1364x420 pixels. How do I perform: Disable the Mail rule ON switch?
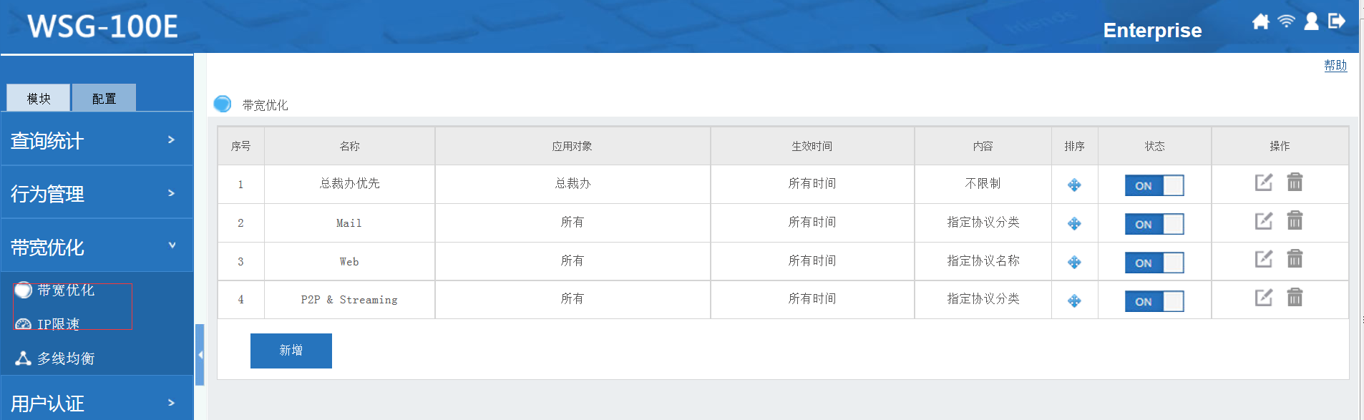pyautogui.click(x=1154, y=224)
